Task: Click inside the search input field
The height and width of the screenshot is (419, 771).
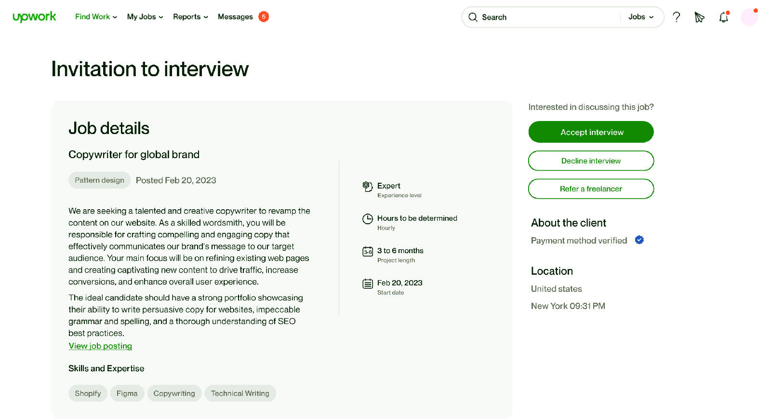Action: (530, 17)
